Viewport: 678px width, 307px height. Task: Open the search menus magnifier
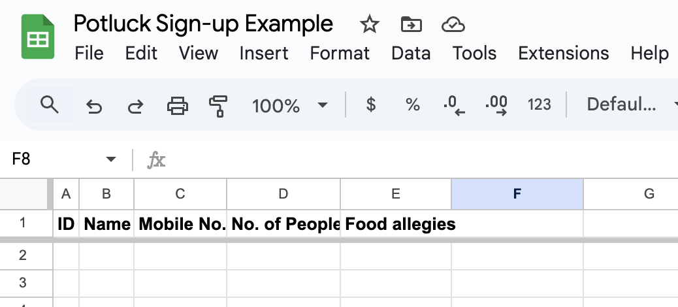(50, 105)
